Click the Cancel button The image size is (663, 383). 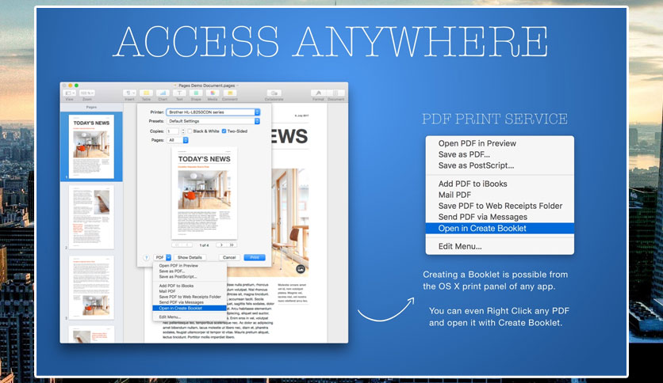tap(229, 257)
